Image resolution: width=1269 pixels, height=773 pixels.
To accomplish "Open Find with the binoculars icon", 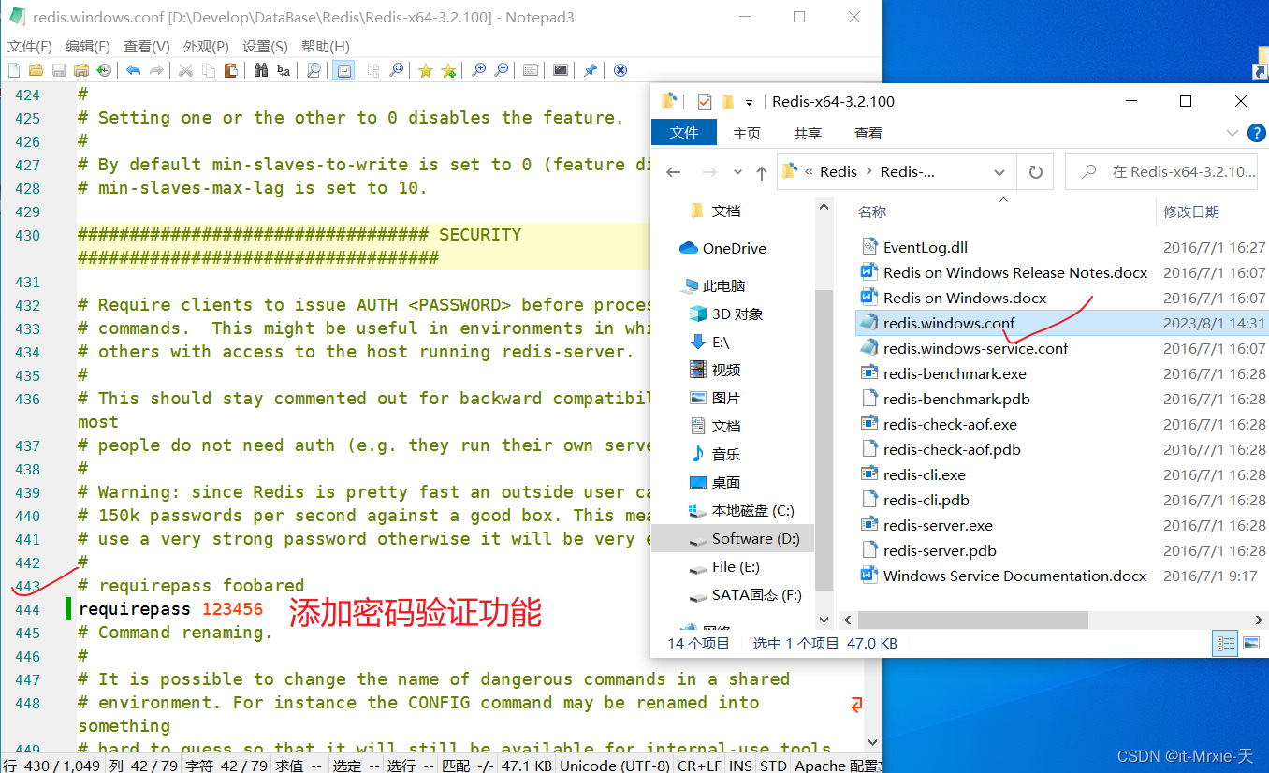I will [x=260, y=70].
